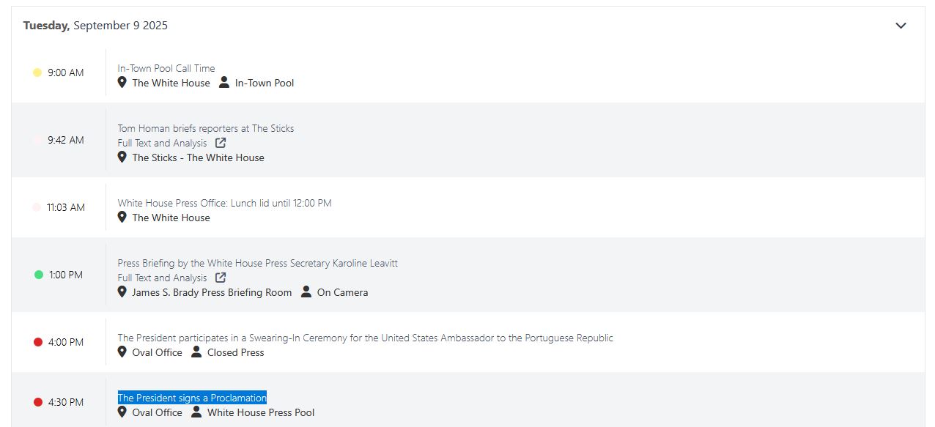Screen dimensions: 935x427
Task: Click person icon beside In-Town Pool
Action: pos(224,82)
